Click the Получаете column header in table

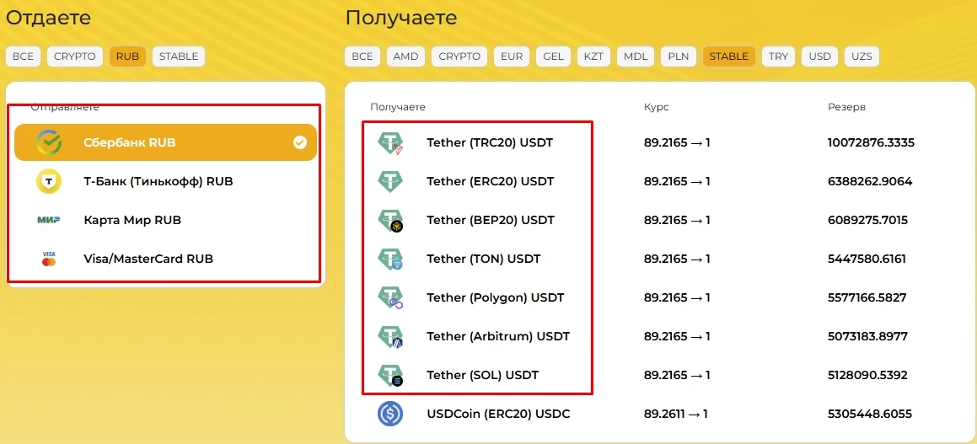click(398, 107)
